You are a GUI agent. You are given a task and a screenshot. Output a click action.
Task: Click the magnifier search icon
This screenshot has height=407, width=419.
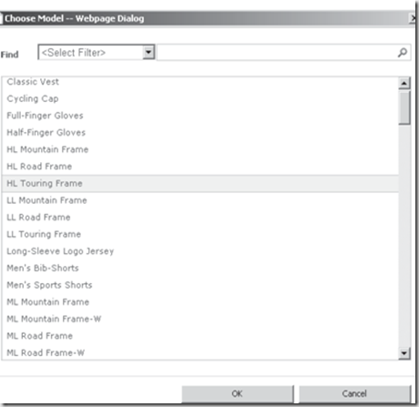pos(403,53)
